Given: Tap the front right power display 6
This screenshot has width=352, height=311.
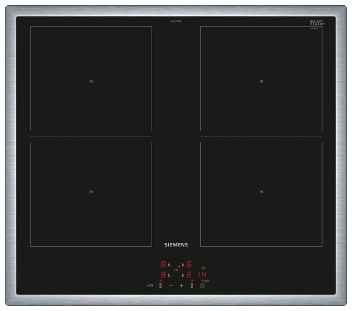Looking at the screenshot, I should click(189, 274).
